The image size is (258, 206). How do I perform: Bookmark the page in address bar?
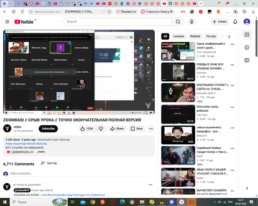tap(109, 12)
